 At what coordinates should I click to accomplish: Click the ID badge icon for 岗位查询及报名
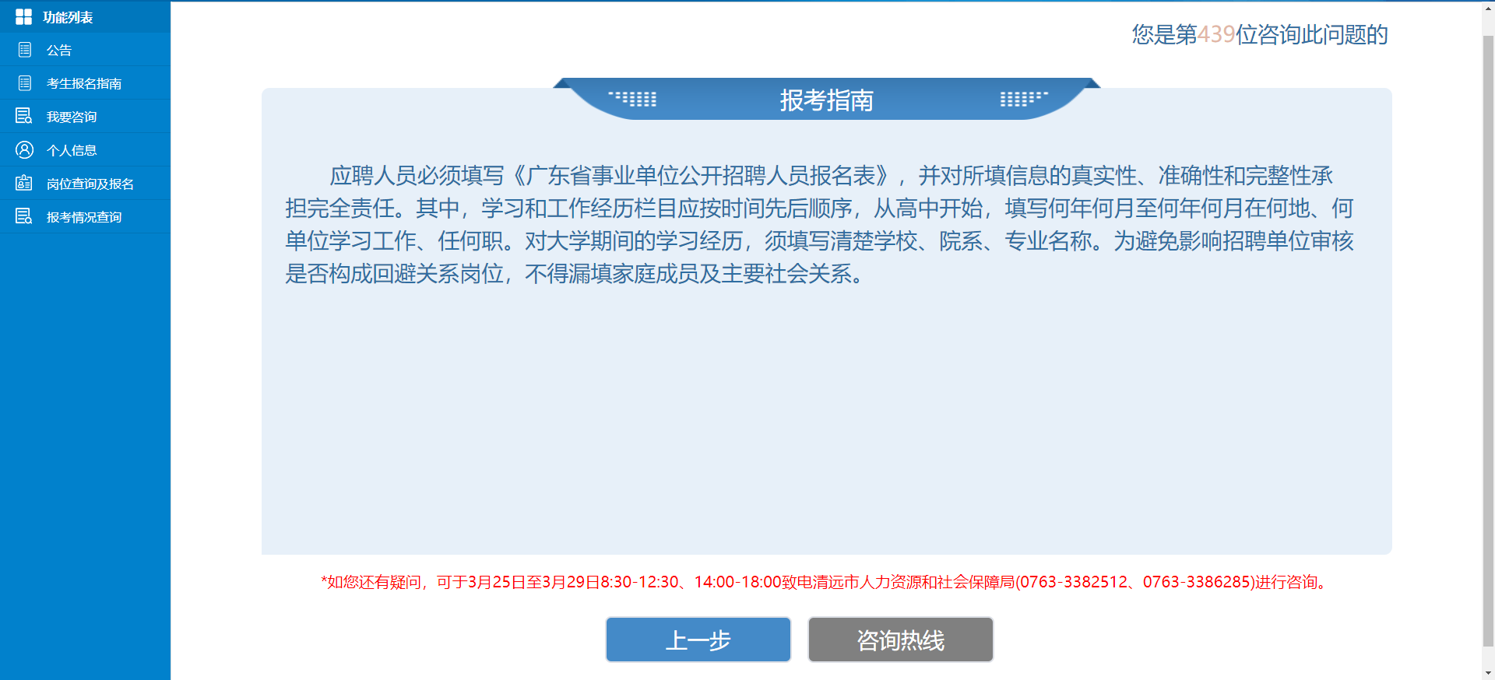point(24,184)
